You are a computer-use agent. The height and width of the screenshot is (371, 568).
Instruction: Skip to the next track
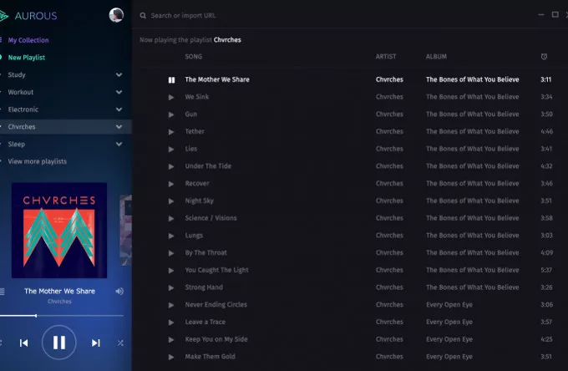click(95, 343)
